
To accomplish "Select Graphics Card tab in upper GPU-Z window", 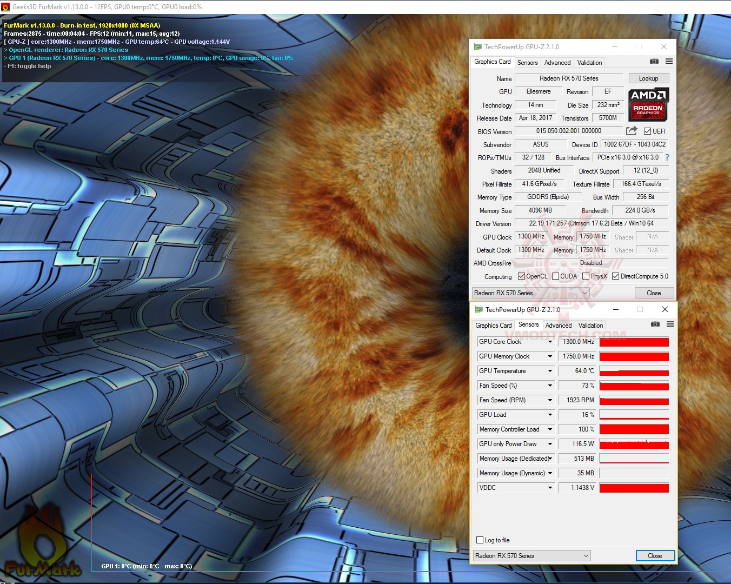I will click(x=493, y=62).
